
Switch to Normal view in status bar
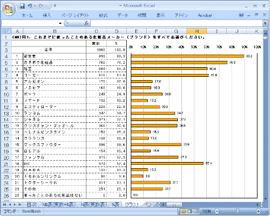coord(183,211)
